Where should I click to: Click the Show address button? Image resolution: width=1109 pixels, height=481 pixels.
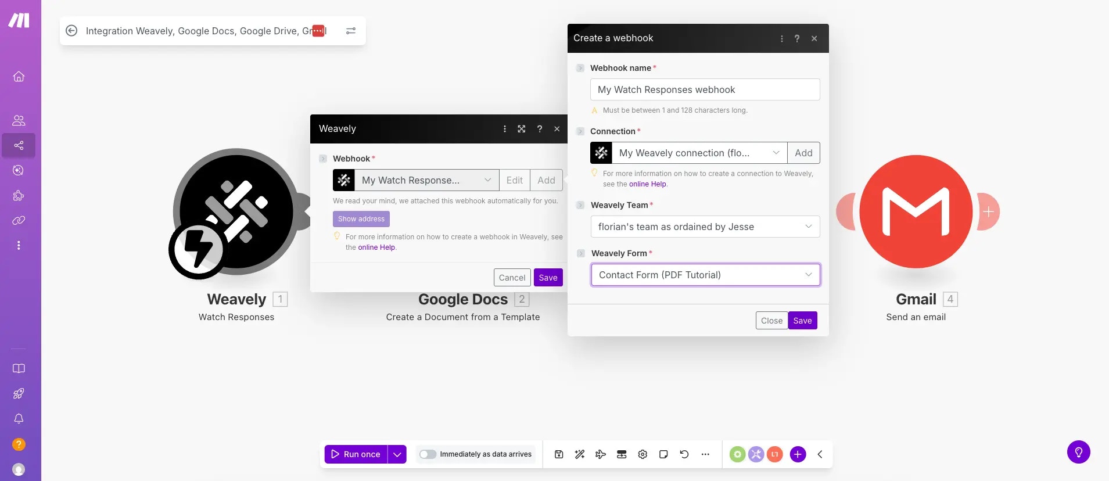pyautogui.click(x=361, y=219)
